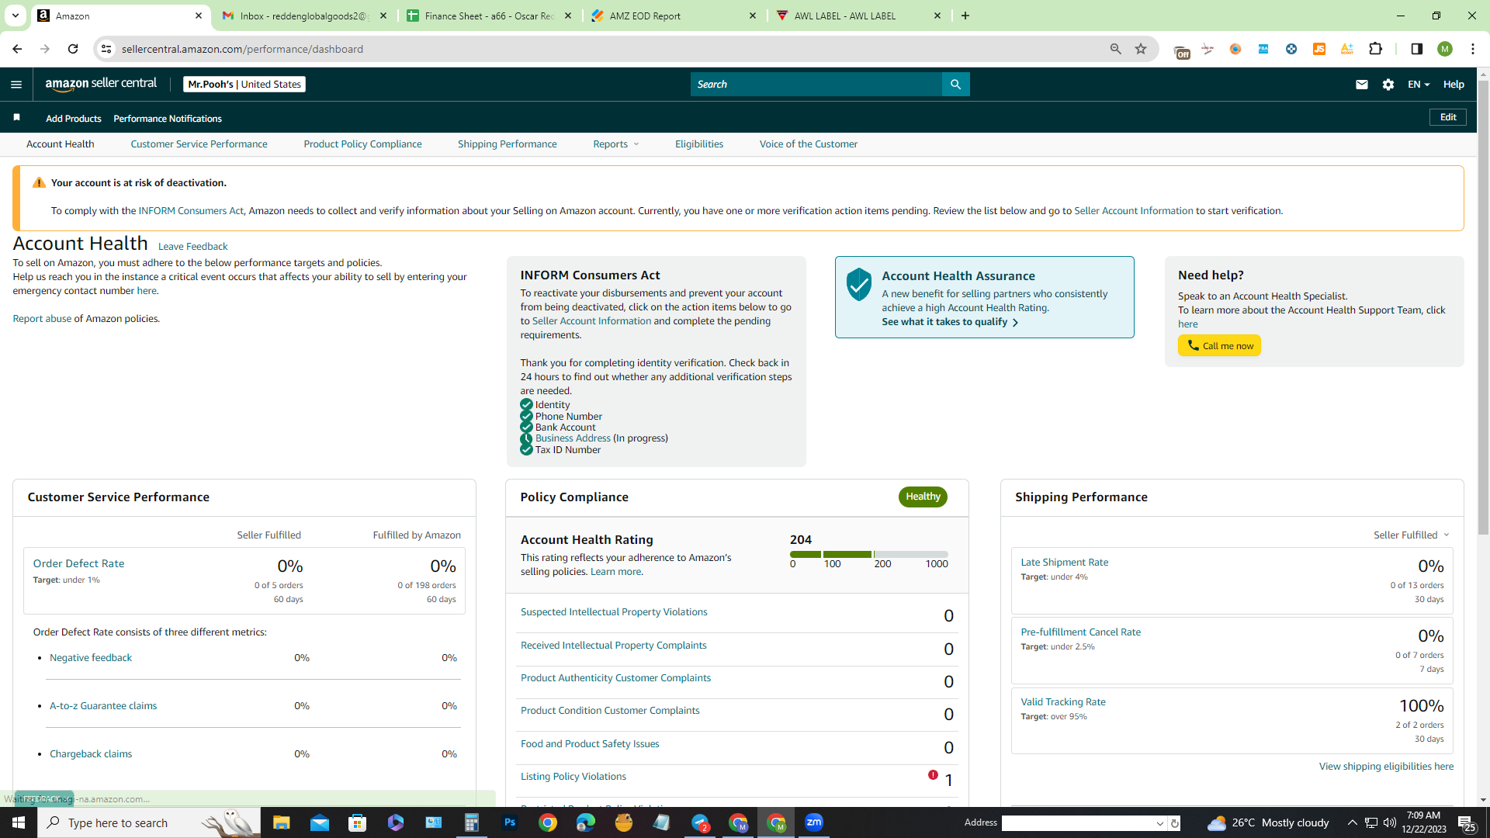Reload the page with the browser refresh icon
1490x838 pixels.
(73, 49)
